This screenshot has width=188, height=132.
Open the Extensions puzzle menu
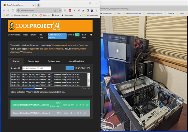tap(83, 11)
